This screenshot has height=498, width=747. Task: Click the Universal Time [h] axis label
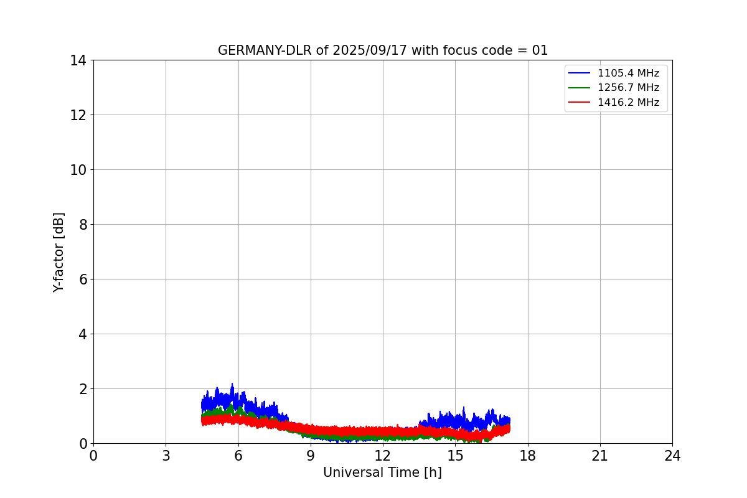pos(382,472)
